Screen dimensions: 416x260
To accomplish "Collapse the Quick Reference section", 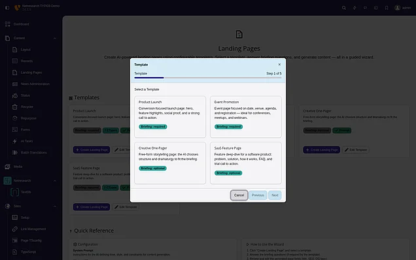I will pyautogui.click(x=71, y=231).
